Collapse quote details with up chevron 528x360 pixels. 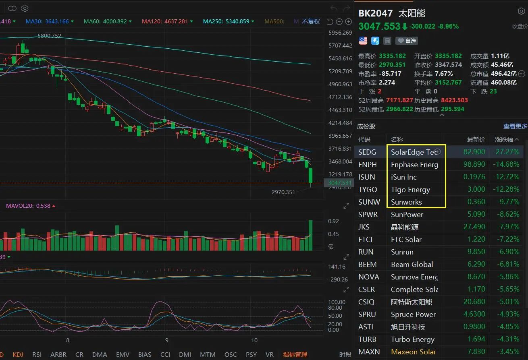(442, 115)
